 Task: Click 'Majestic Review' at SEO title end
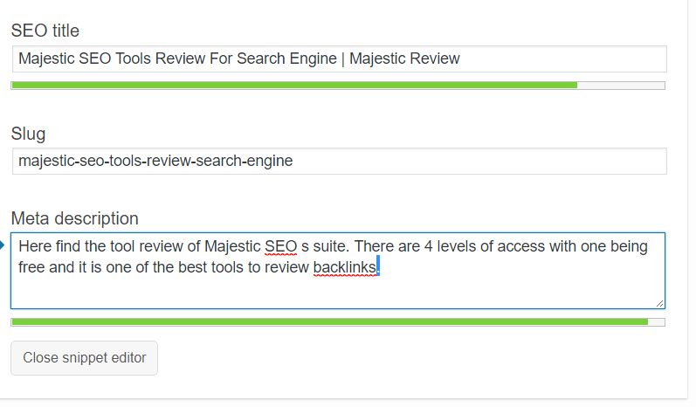click(x=404, y=59)
